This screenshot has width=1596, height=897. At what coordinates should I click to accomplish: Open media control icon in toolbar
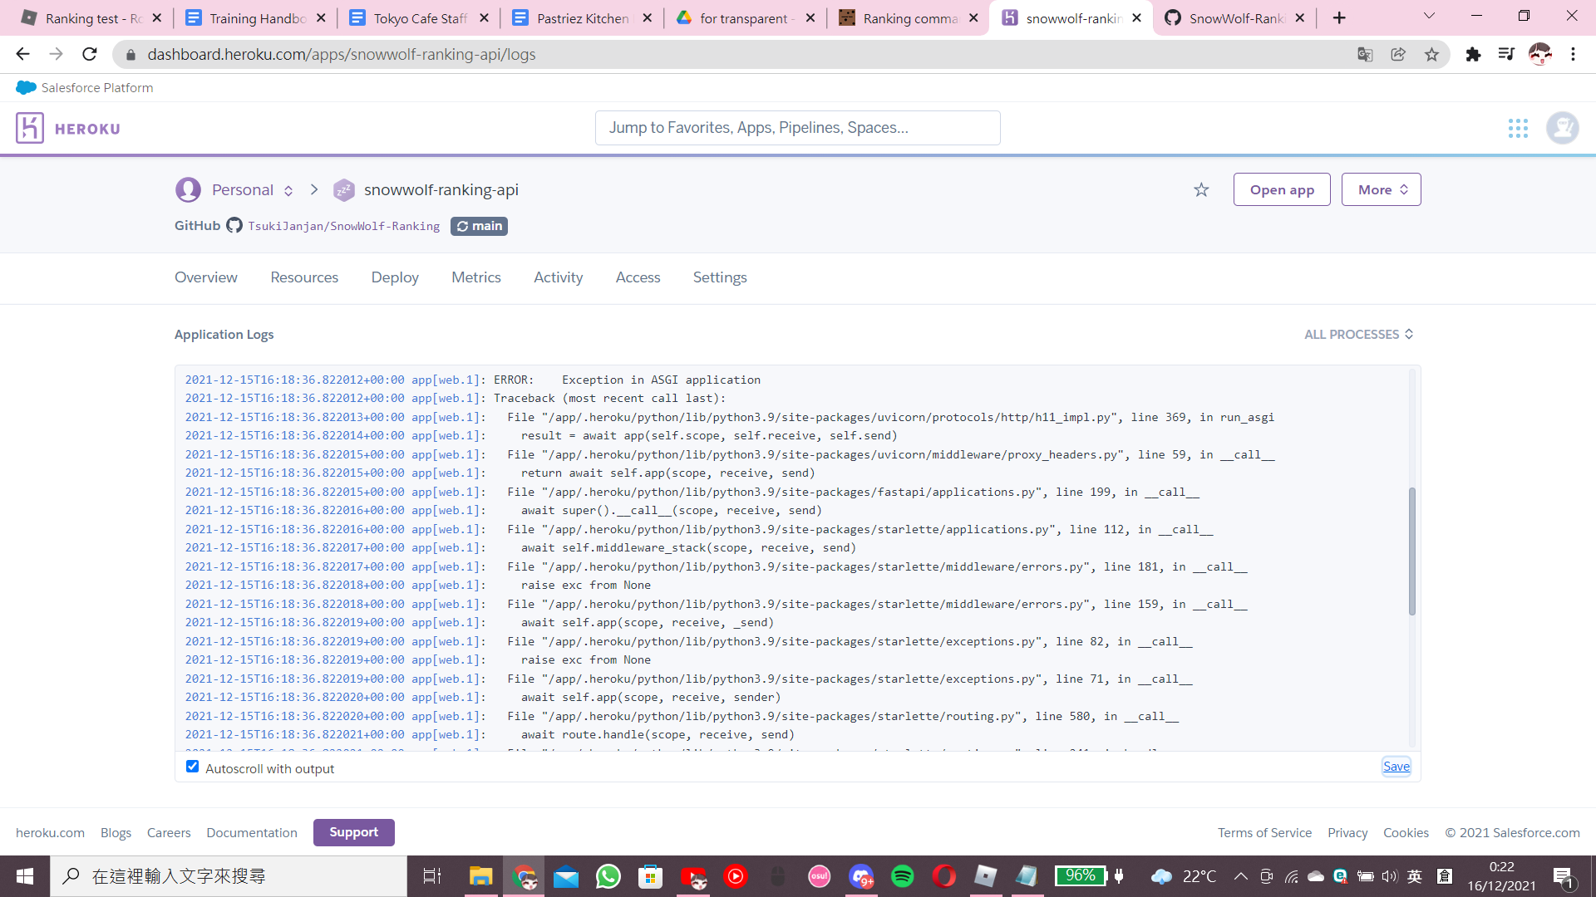(1506, 54)
